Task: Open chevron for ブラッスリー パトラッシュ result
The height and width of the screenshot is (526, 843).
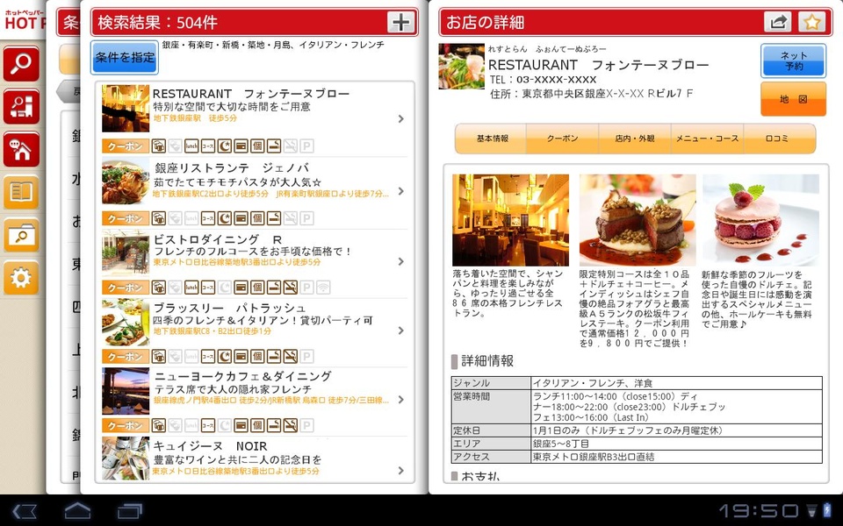Action: (401, 331)
